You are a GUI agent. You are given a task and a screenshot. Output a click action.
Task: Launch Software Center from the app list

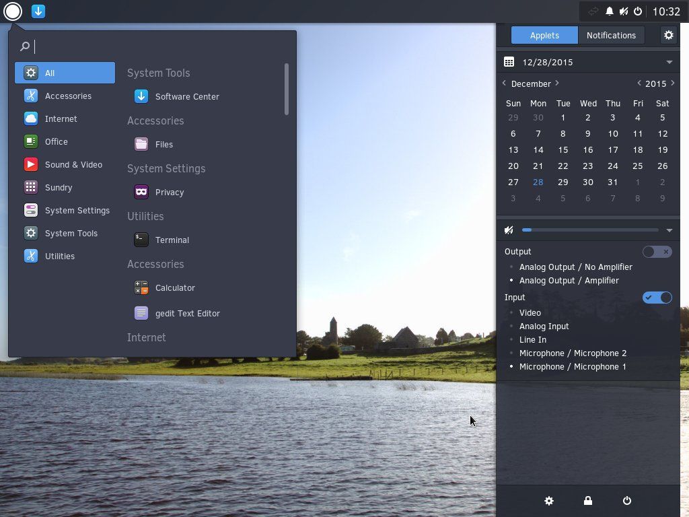pos(186,96)
